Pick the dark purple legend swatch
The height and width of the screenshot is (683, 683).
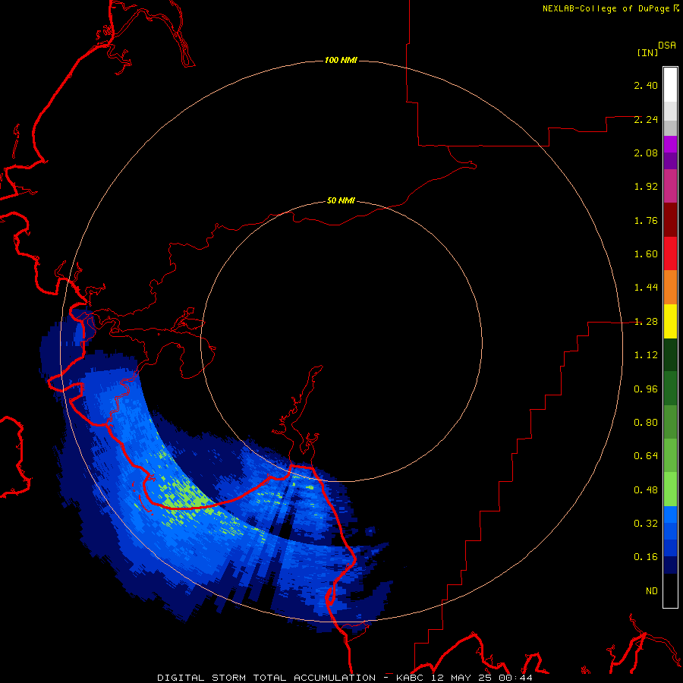coord(670,161)
